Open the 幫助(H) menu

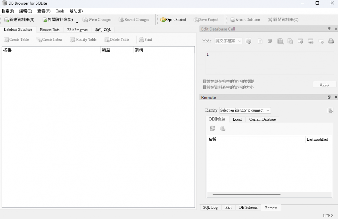(x=76, y=11)
